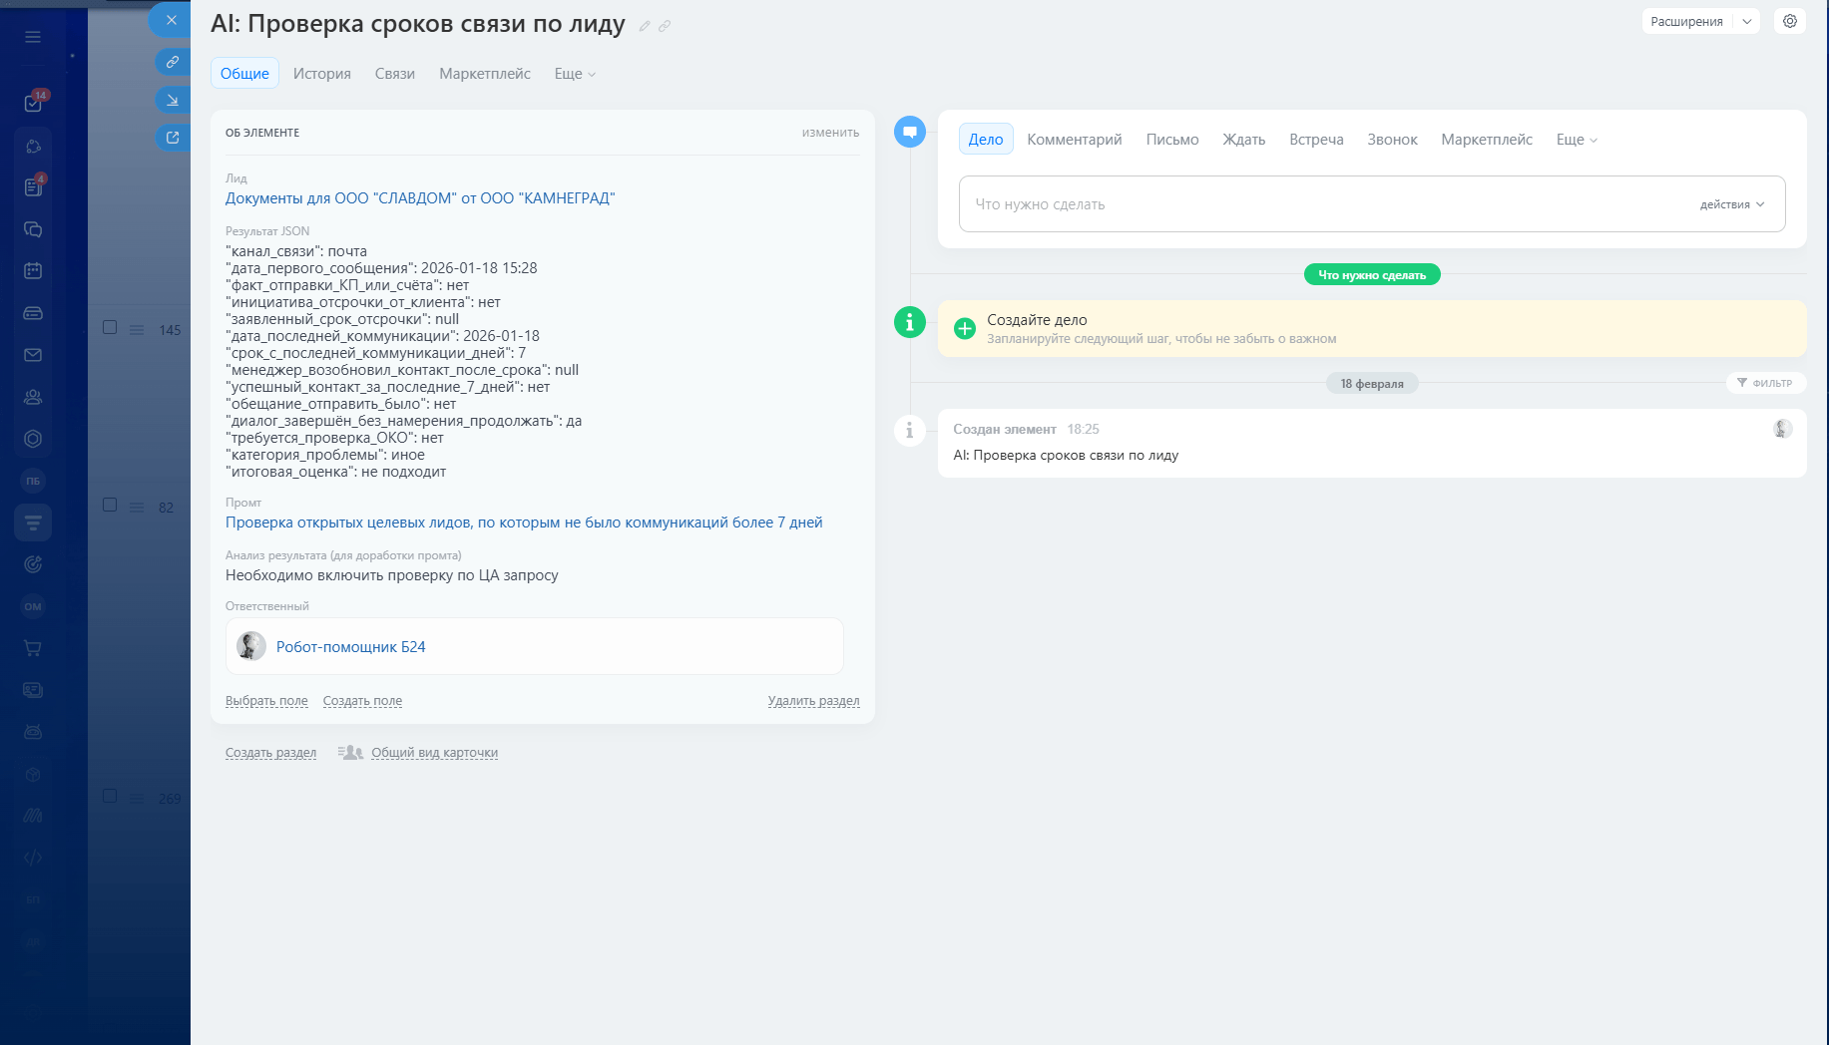1829x1045 pixels.
Task: Click the shopping cart icon in the sidebar
Action: coord(33,648)
